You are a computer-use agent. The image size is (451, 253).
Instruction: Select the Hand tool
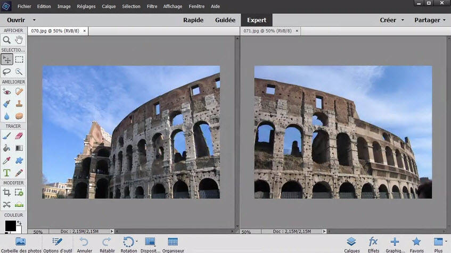[19, 40]
